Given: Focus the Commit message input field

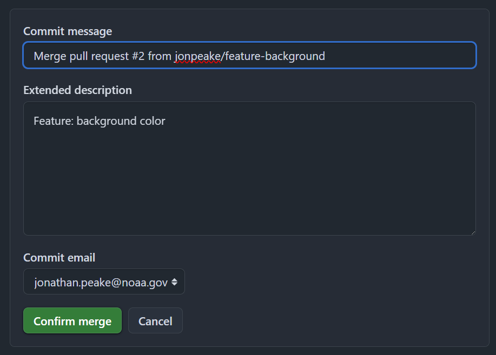Looking at the screenshot, I should tap(249, 55).
